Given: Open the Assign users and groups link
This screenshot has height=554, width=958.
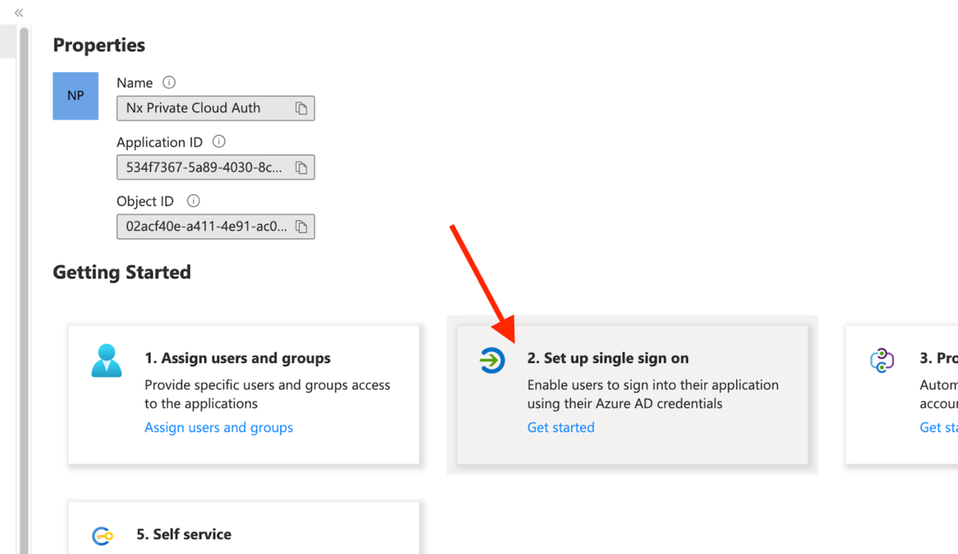Looking at the screenshot, I should [219, 427].
